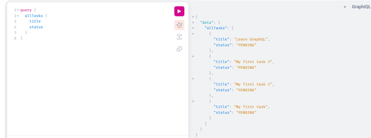
Task: Click the "title" key of My first task 3
Action: coord(222,62)
